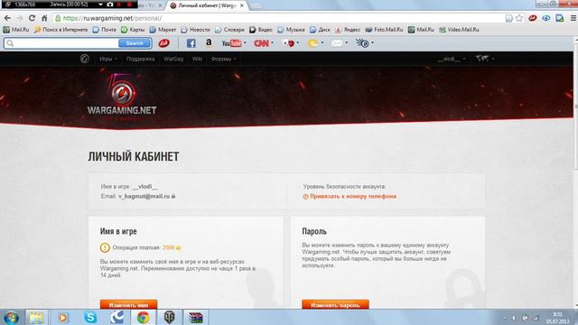Image resolution: width=578 pixels, height=325 pixels.
Task: Click the toolbar Search button
Action: [135, 43]
